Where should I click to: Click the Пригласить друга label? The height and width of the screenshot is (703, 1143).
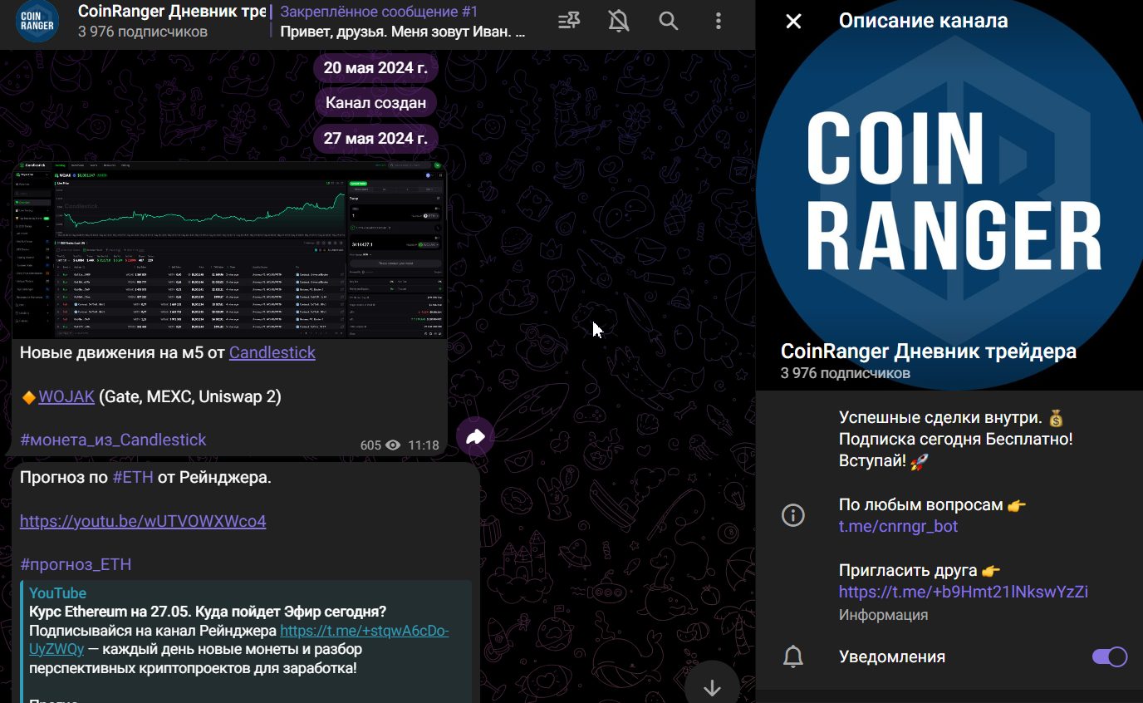(x=920, y=570)
